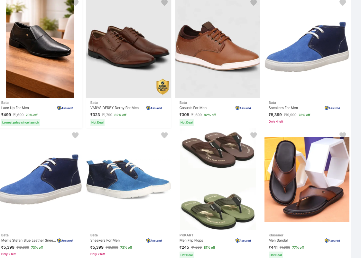Click Assured badge beside Lace Up For Men
361x258 pixels.
click(65, 108)
